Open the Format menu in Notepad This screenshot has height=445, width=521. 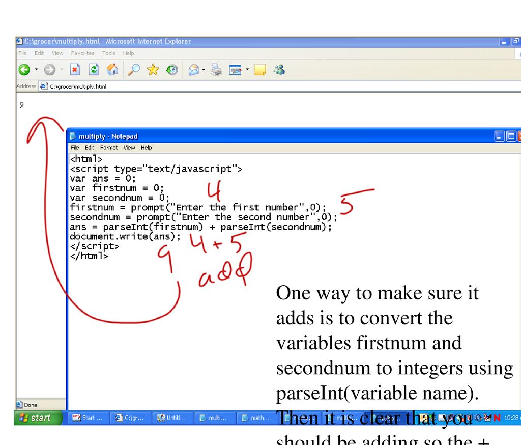(x=109, y=147)
